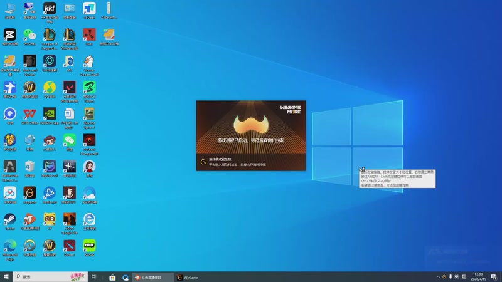Launch the Battlestate Games Launcher shortcut
502x282 pixels.
click(10, 171)
